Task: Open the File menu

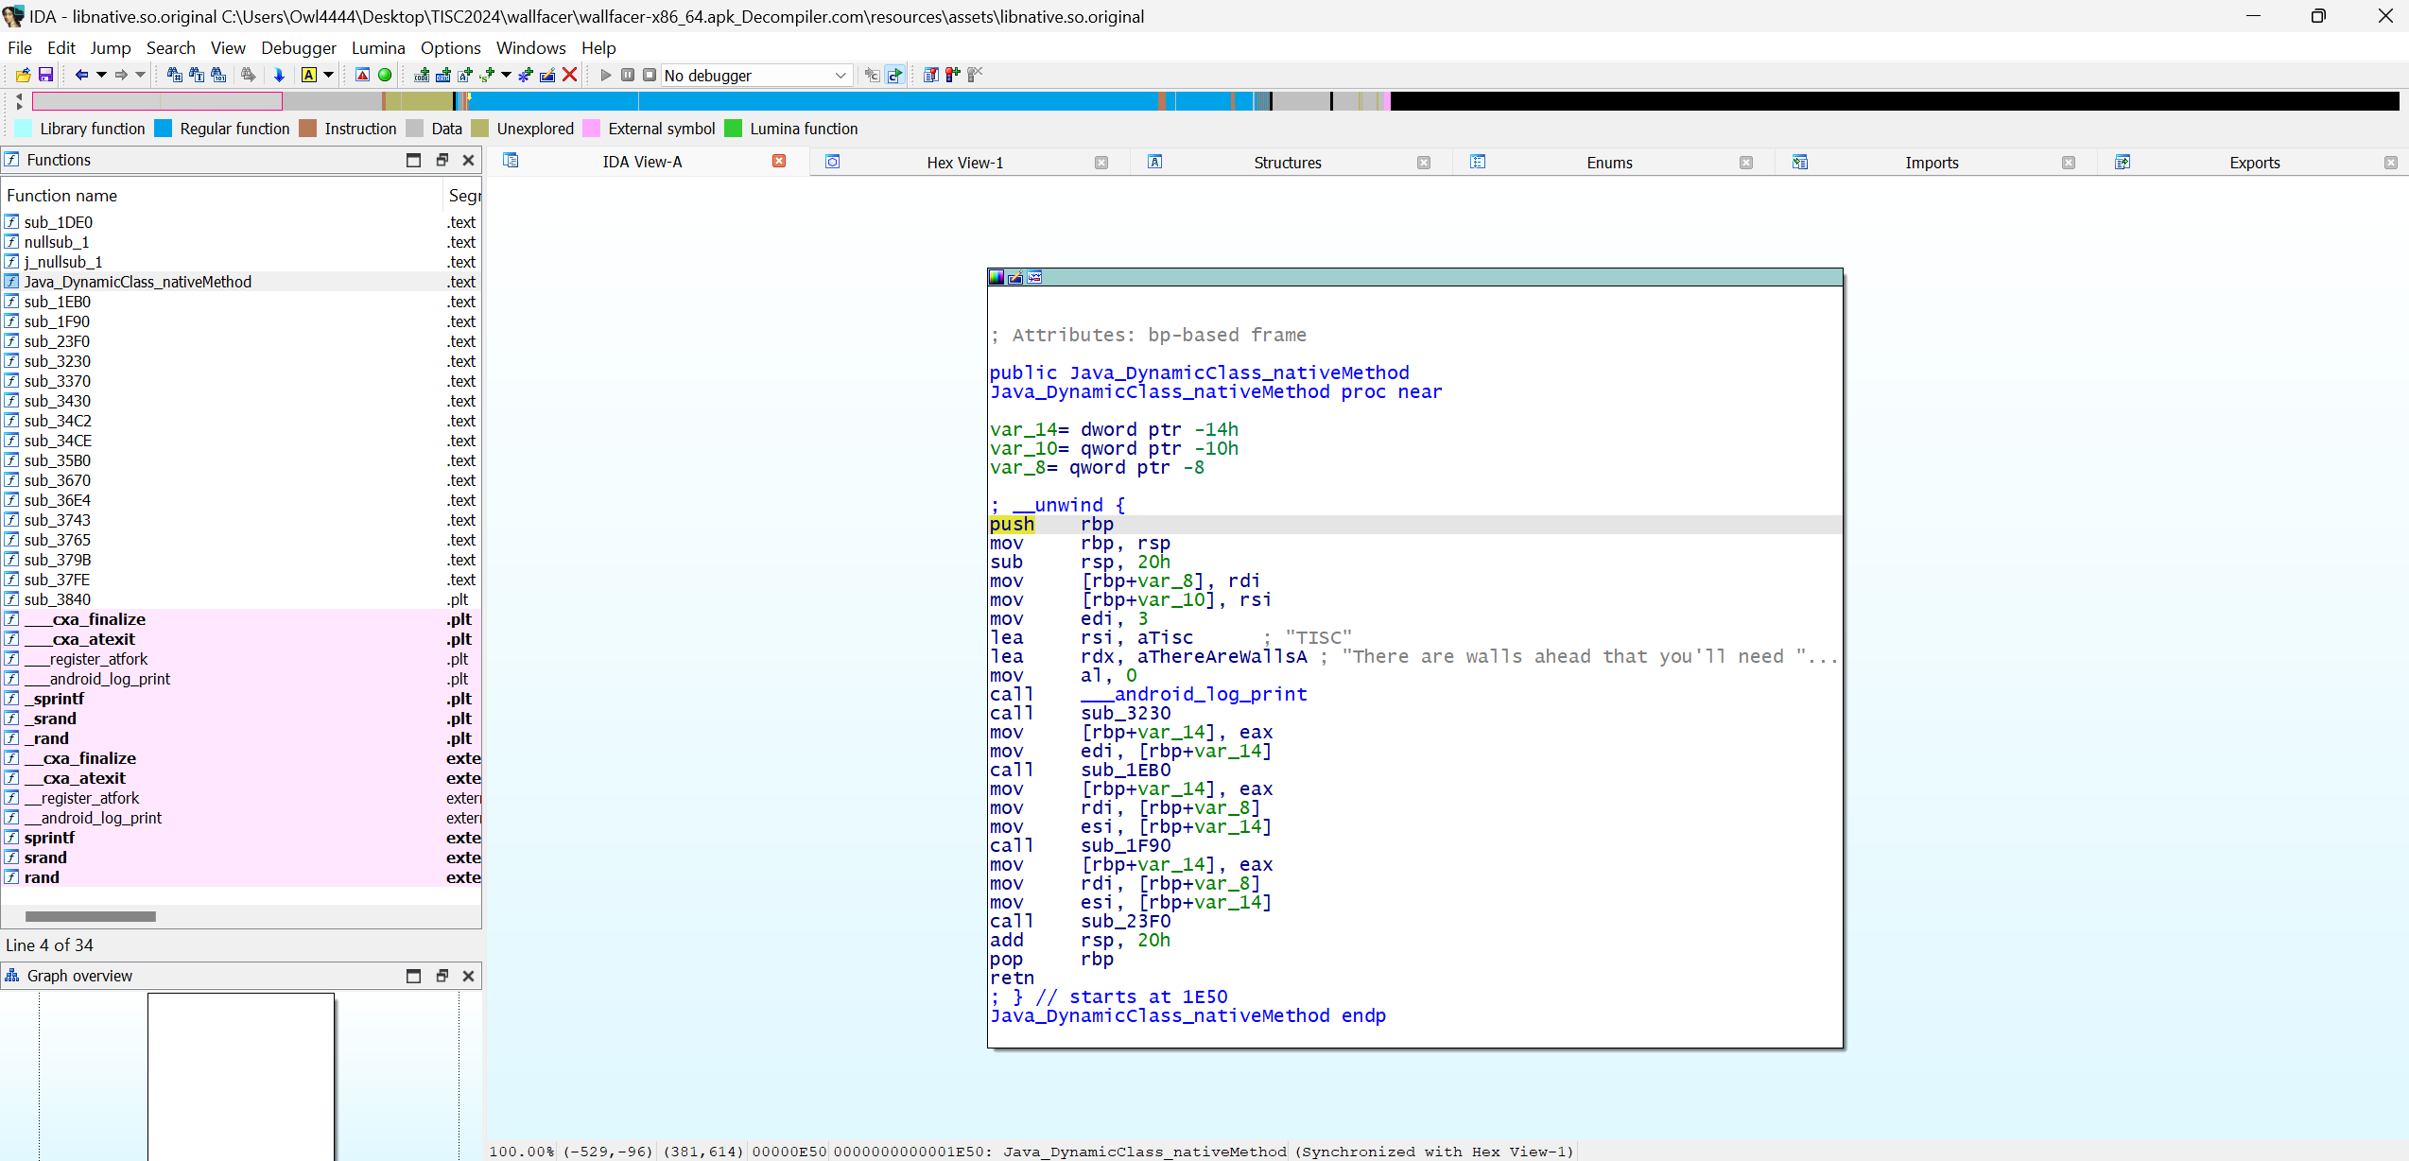Action: click(20, 47)
